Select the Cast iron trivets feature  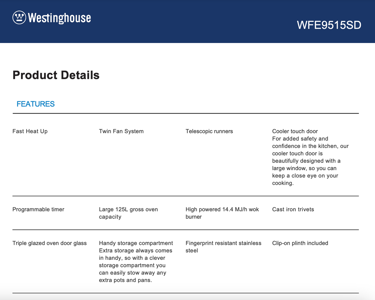[293, 209]
